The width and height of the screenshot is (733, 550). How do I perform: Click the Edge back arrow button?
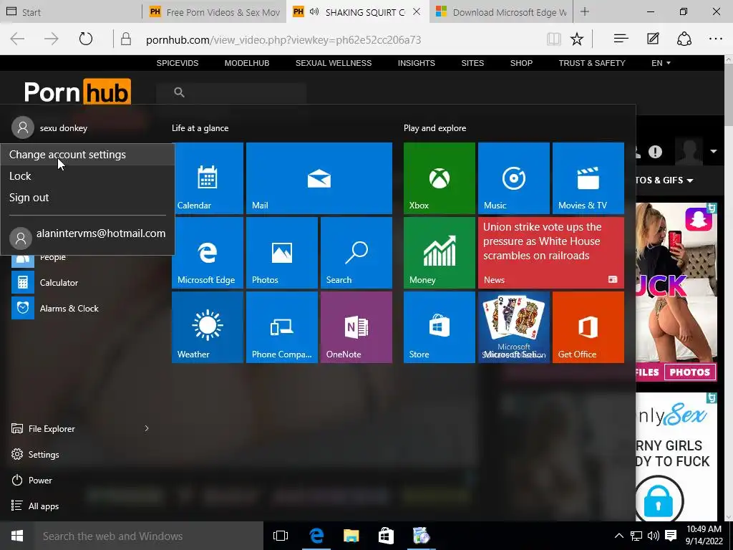[17, 39]
